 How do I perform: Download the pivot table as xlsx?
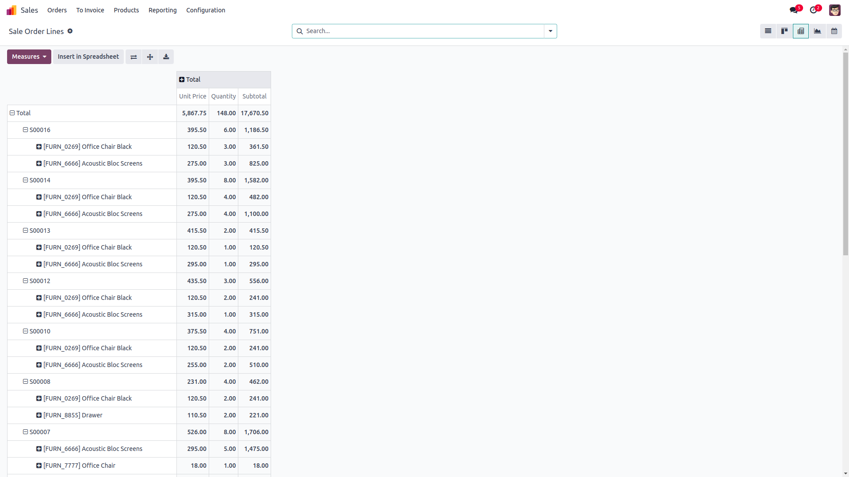click(x=166, y=57)
